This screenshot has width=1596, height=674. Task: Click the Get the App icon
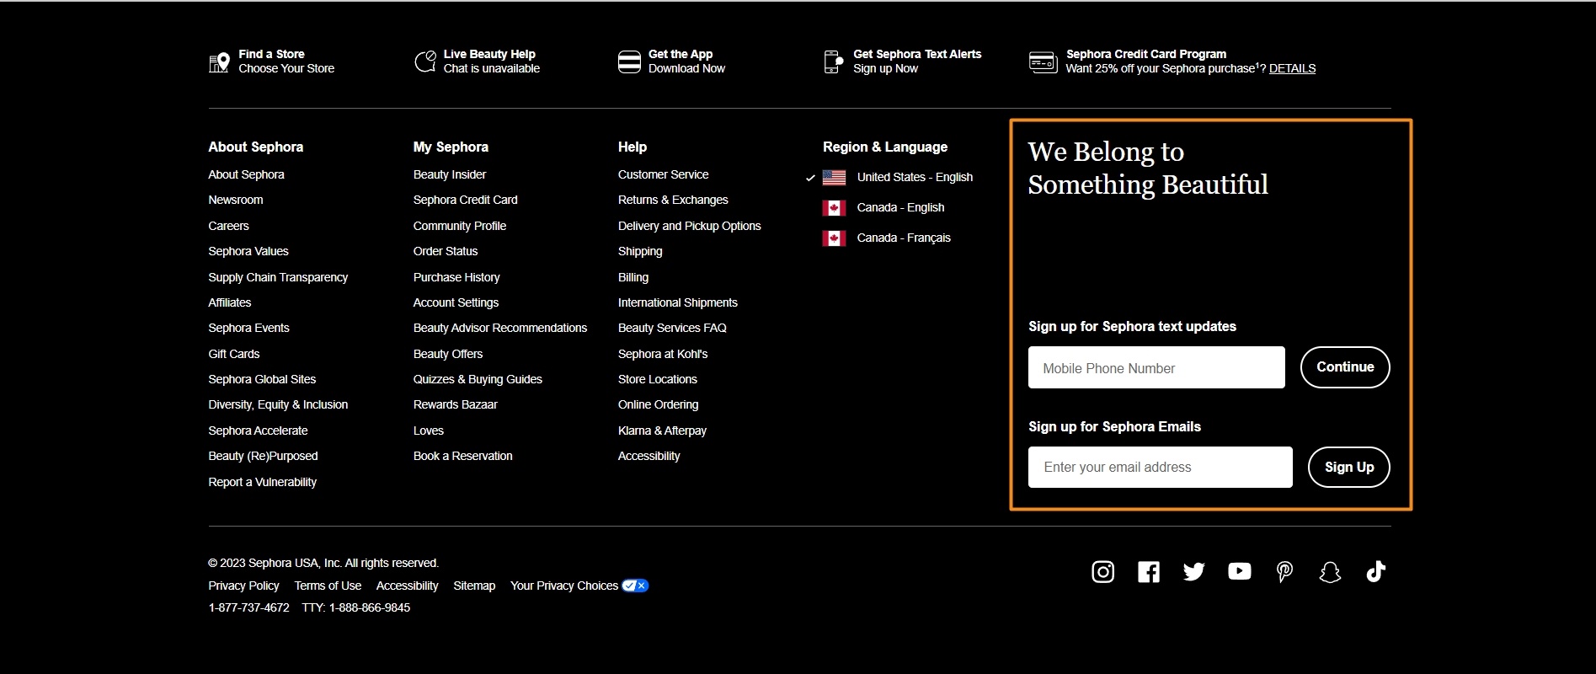(x=629, y=62)
